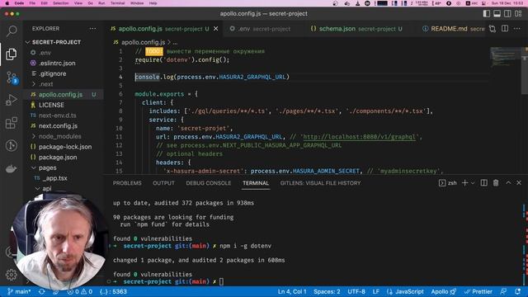Toggle secondary side bar layout icon
Viewport: 528px width, 297px height.
point(507,13)
